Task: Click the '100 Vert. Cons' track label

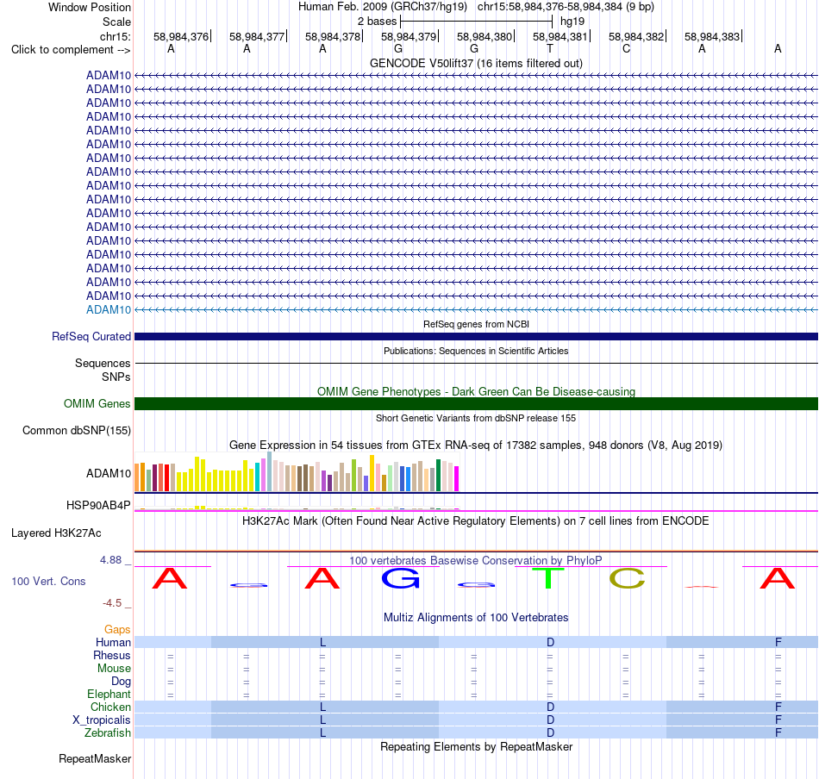Action: pyautogui.click(x=48, y=581)
